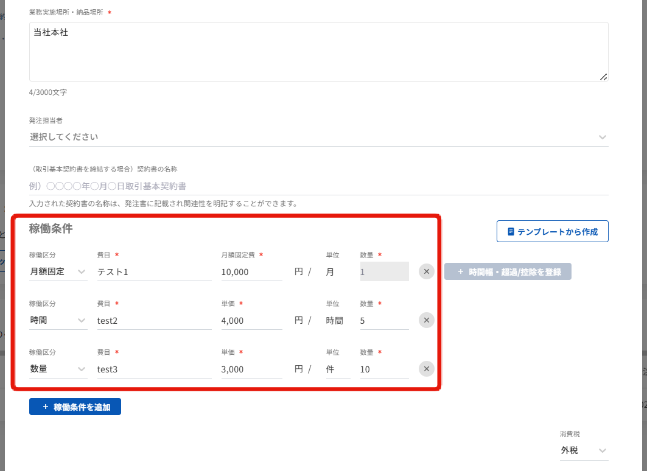Image resolution: width=647 pixels, height=471 pixels.
Task: Delete the test3 work condition row
Action: click(426, 369)
